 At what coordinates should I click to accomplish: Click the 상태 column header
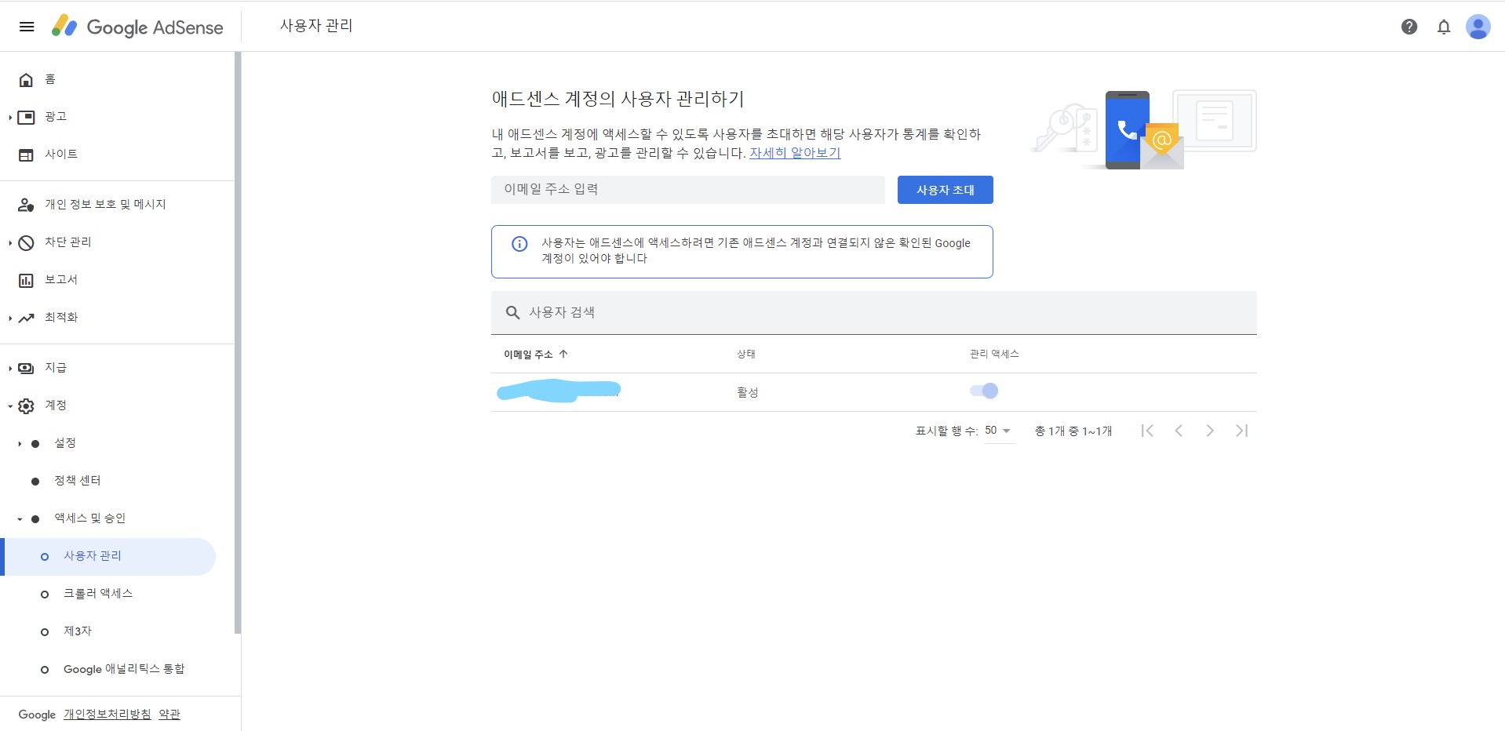(746, 354)
